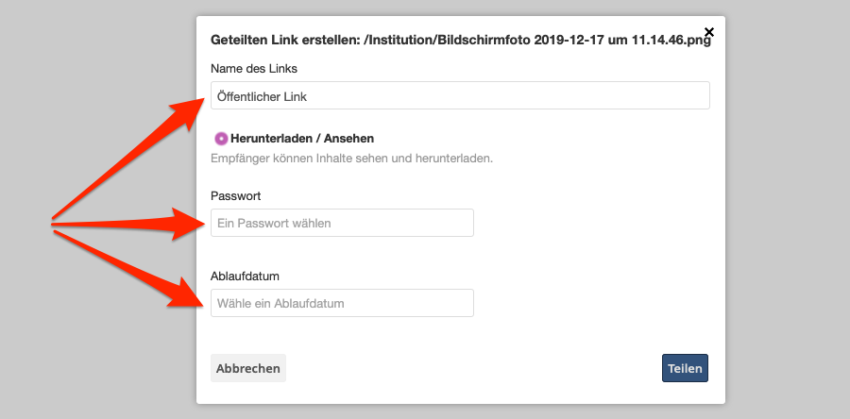
Task: Select the Herunterladen / Ansehen radio button
Action: coord(222,139)
